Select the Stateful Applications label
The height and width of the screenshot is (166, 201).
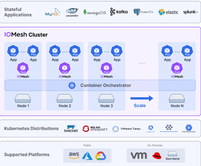coord(18,12)
